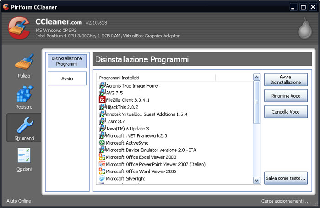This screenshot has height=208, width=320.
Task: Click the Rinomina Voce button
Action: [286, 96]
